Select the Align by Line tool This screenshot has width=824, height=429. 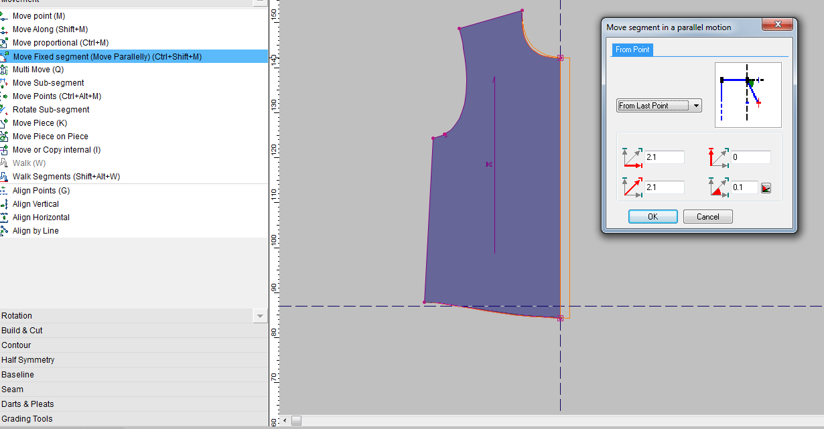coord(36,231)
